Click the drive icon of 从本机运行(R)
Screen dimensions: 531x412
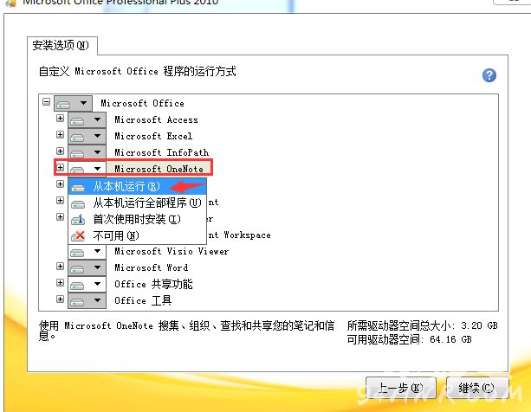point(78,188)
